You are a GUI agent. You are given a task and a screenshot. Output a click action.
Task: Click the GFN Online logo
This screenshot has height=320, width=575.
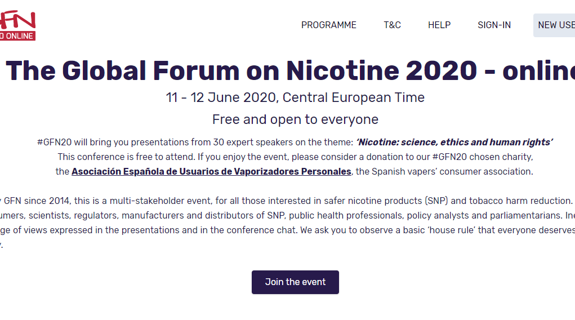(17, 25)
